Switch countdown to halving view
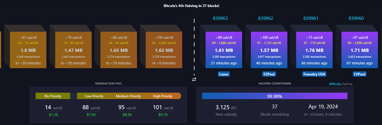This screenshot has width=382, height=125. click(347, 84)
